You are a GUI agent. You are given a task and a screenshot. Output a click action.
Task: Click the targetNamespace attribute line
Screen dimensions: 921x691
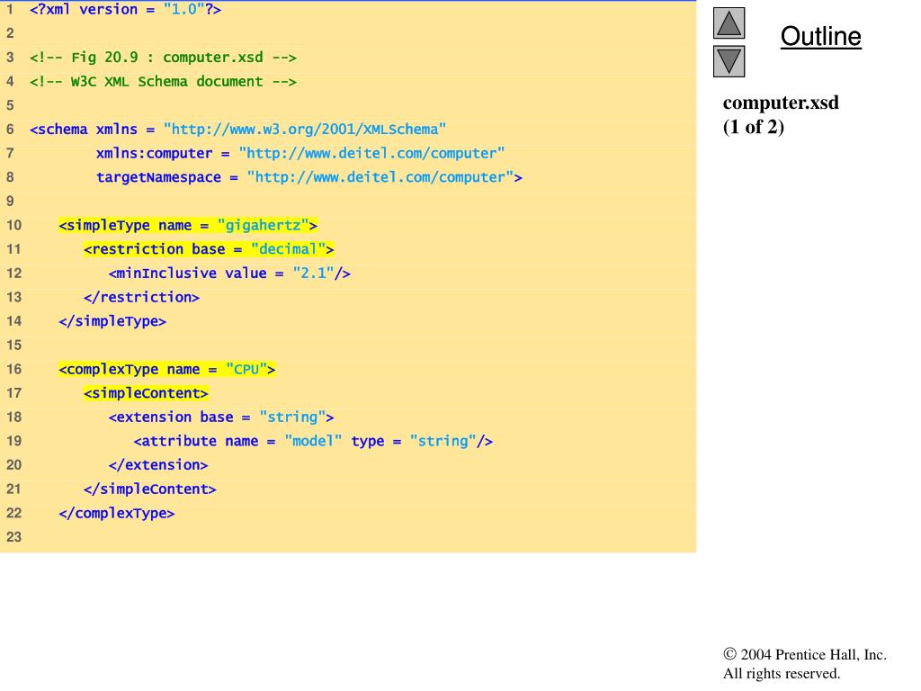(309, 177)
